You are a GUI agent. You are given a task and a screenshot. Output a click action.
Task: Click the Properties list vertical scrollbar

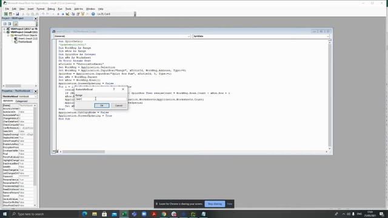35,155
